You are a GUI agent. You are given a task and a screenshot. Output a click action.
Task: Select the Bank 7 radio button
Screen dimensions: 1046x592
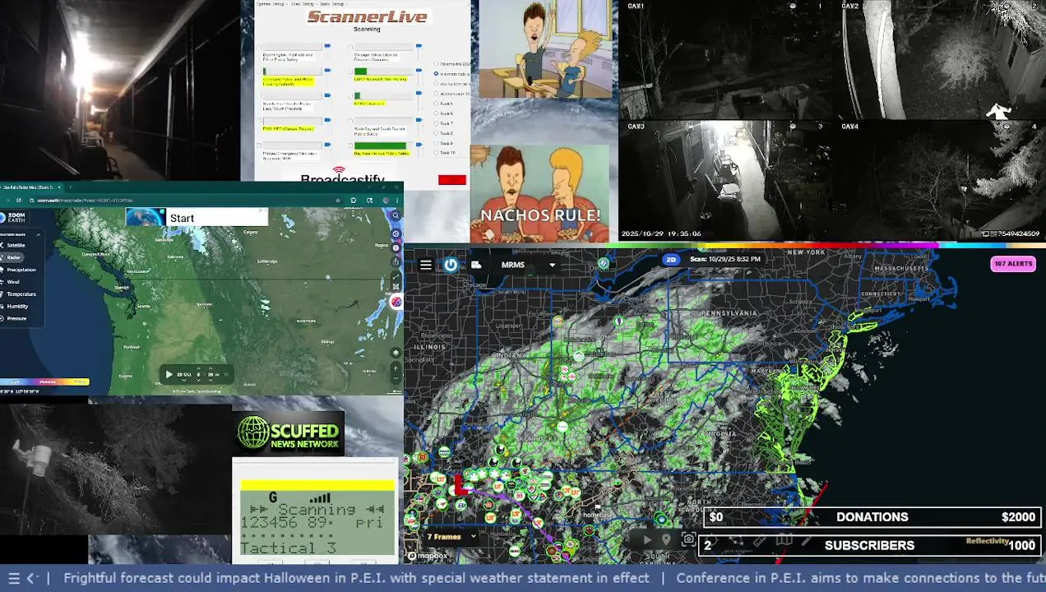(x=436, y=123)
